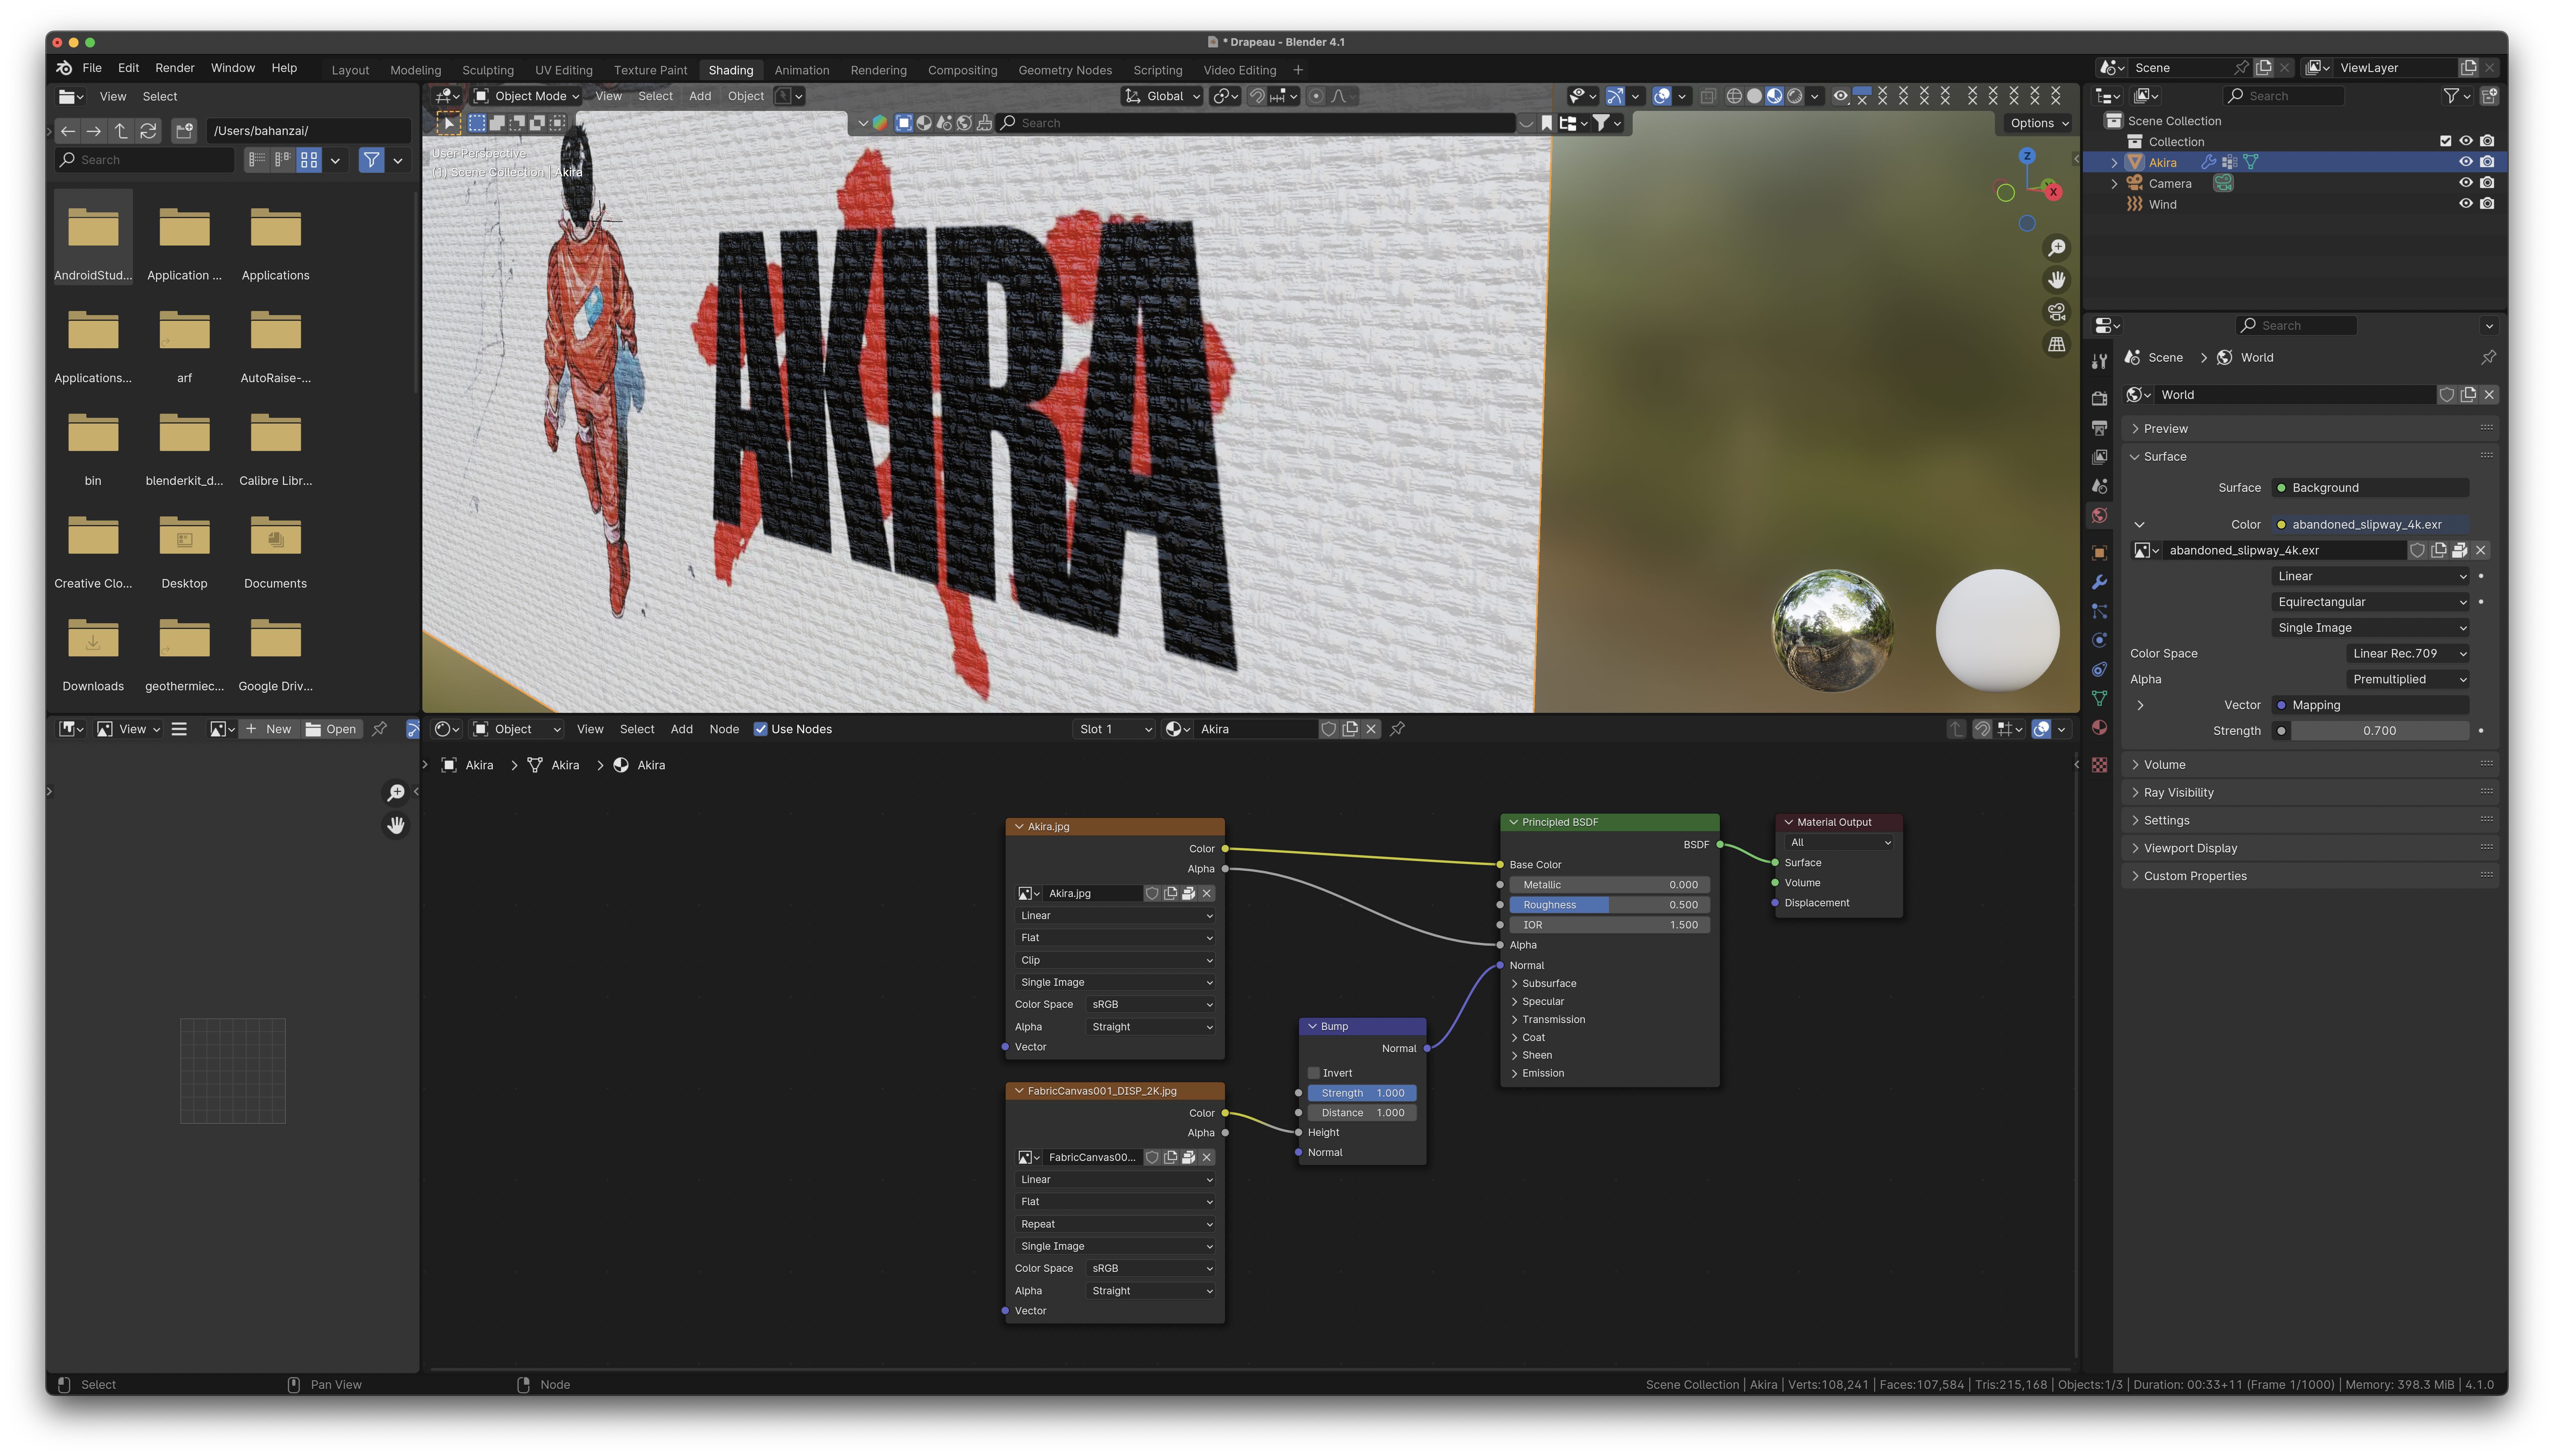This screenshot has height=1456, width=2554.
Task: Click the file browser filter funnel icon
Action: pyautogui.click(x=371, y=160)
